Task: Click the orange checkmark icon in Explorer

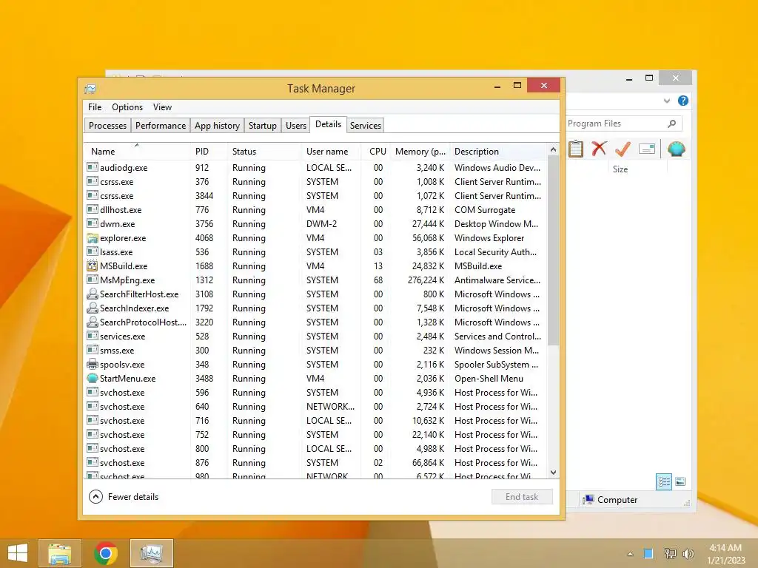Action: coord(623,149)
